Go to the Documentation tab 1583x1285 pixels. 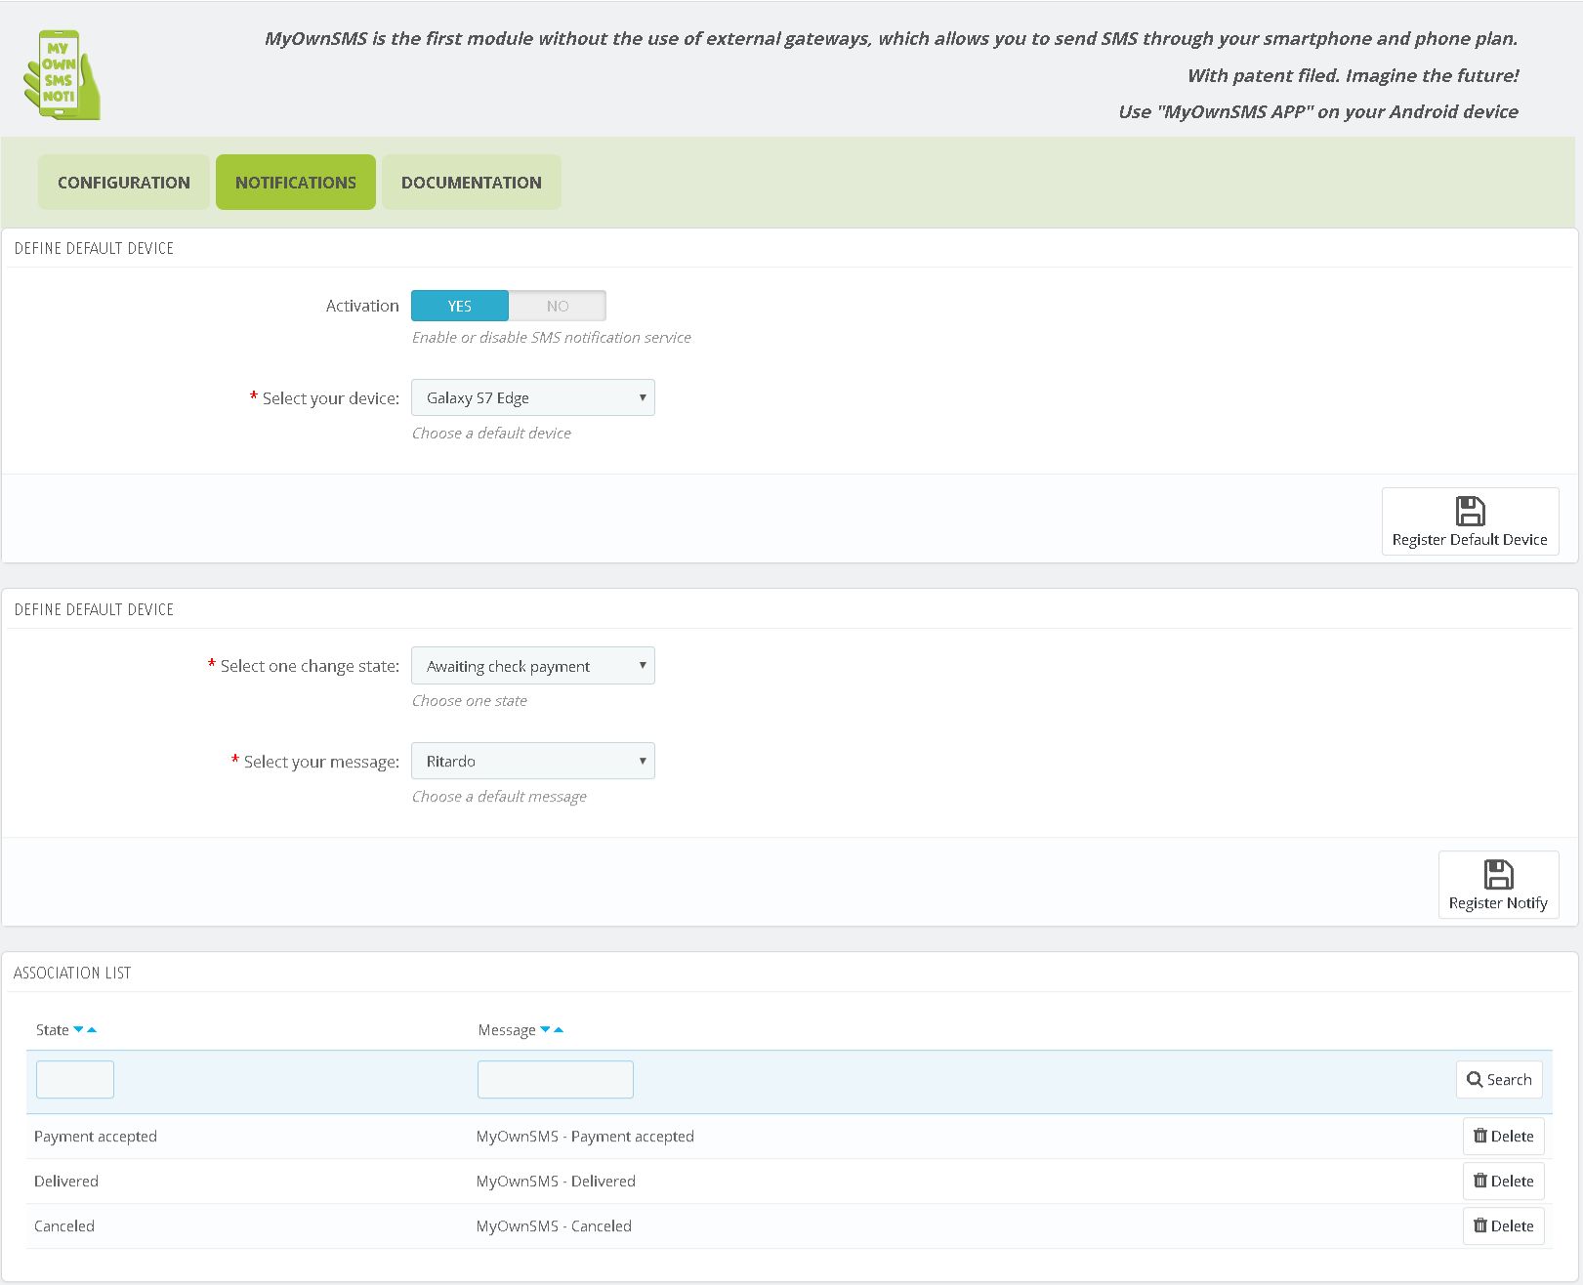(x=472, y=182)
